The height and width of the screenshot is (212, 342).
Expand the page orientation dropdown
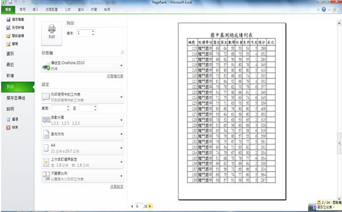(121, 134)
